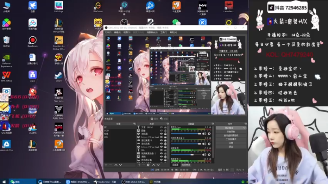Open the 麦克风/Aux audio settings gear
The image size is (328, 184).
pyautogui.click(x=209, y=134)
